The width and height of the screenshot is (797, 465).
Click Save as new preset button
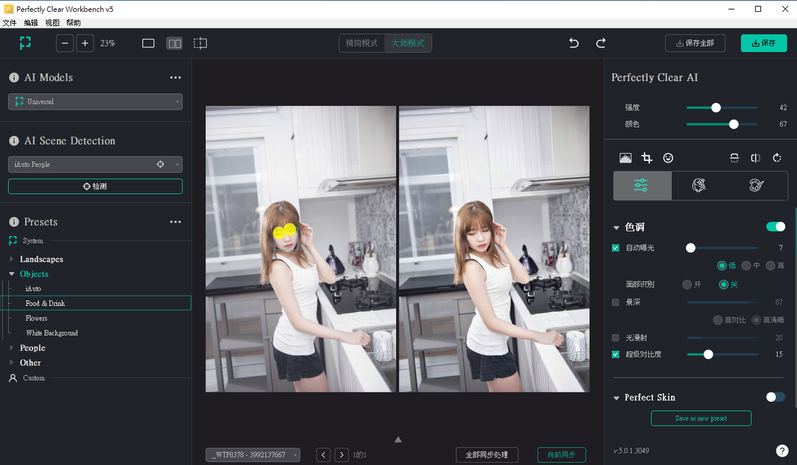click(x=701, y=418)
